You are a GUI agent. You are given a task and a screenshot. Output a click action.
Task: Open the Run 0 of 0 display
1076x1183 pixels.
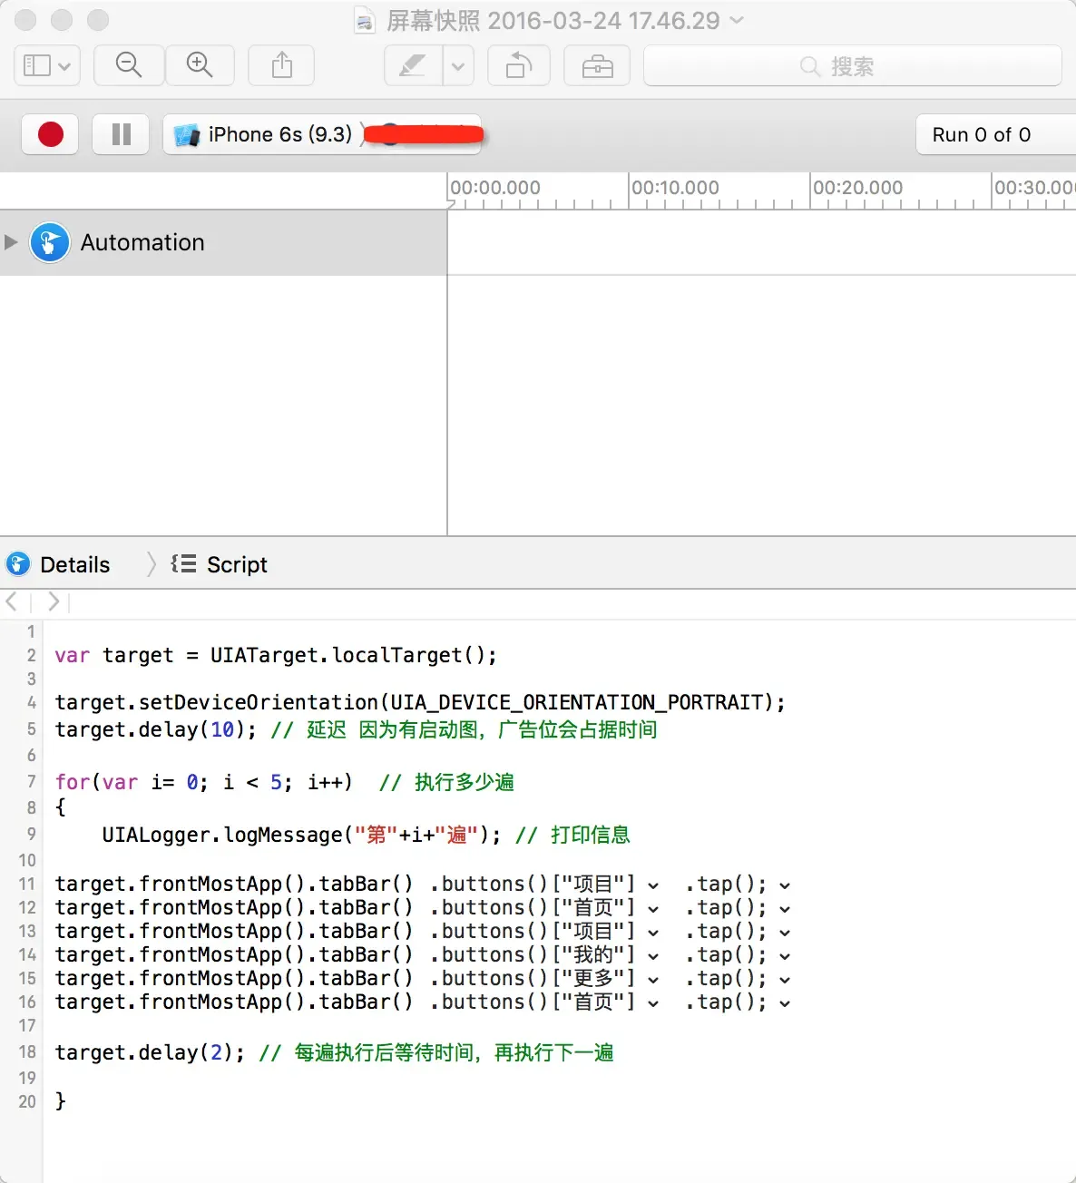coord(994,134)
